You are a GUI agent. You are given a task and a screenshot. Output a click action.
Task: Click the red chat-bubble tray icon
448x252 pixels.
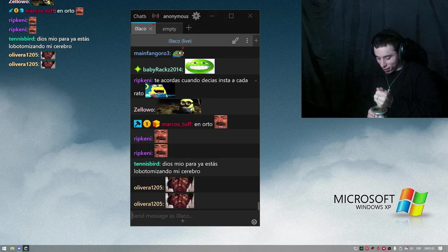pyautogui.click(x=384, y=248)
